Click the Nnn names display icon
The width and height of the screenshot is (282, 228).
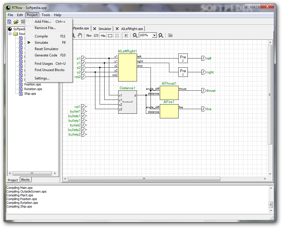[x=89, y=35]
